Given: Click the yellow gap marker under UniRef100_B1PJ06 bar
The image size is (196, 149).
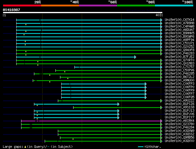Looking at the screenshot, I should coord(37,116).
